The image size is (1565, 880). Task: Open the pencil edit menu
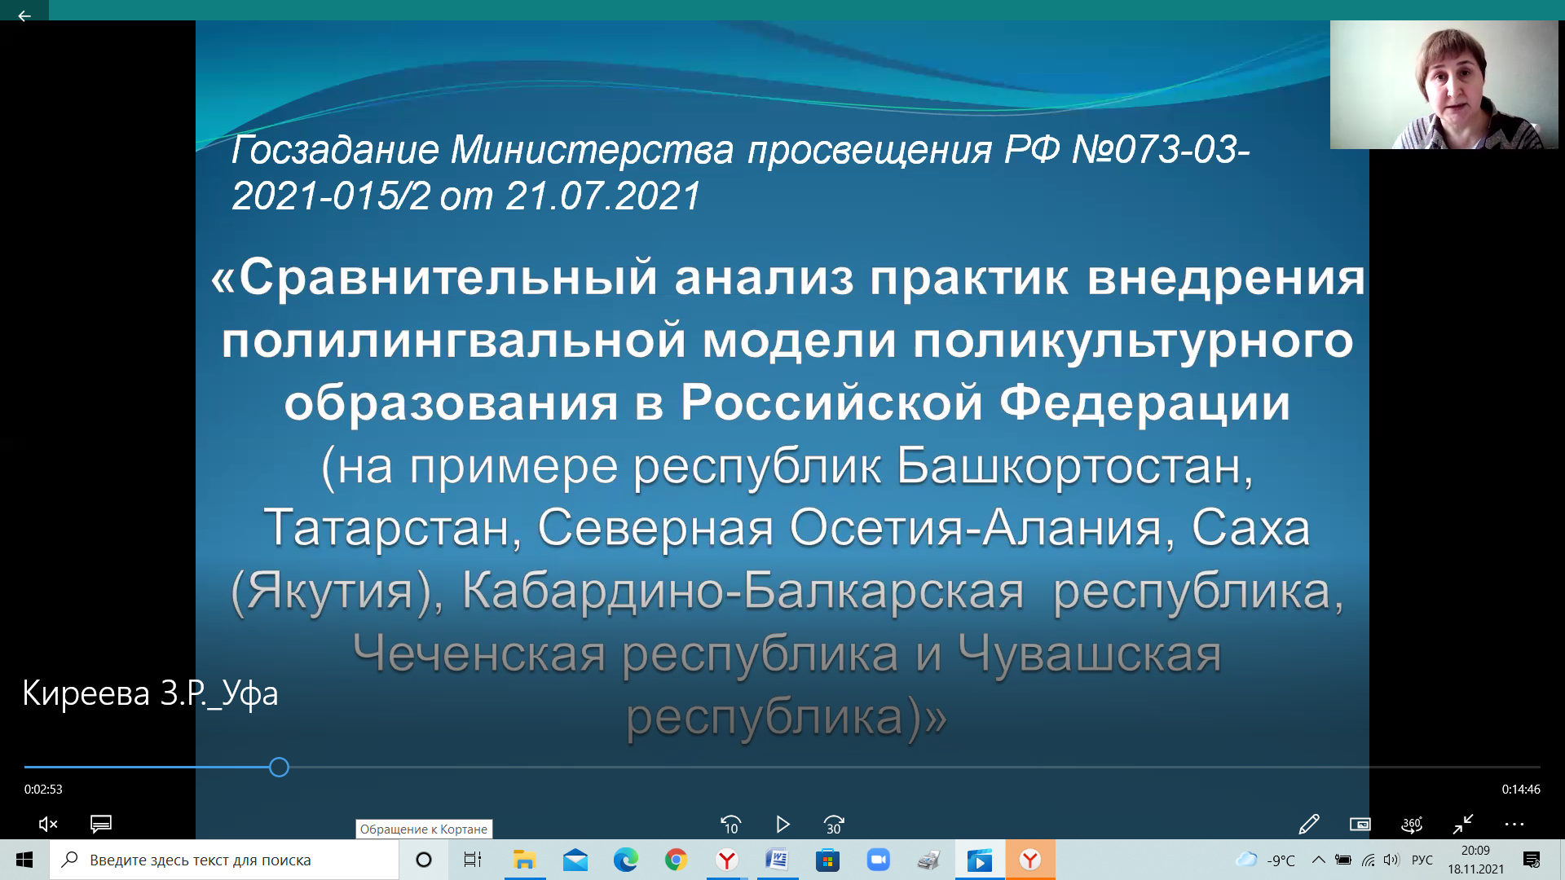[1308, 825]
